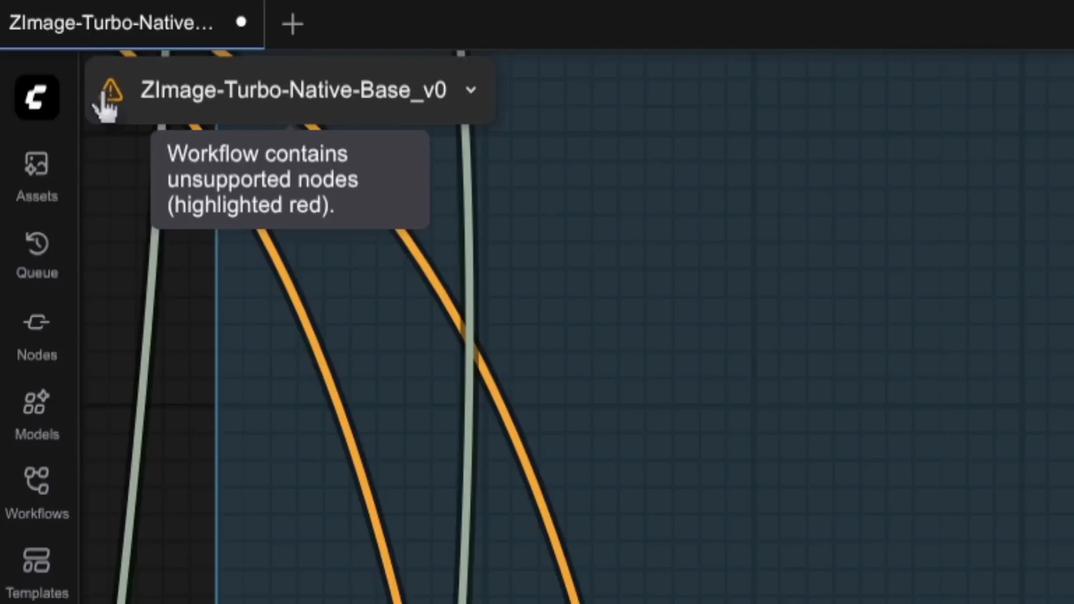
Task: Toggle the Workflows sidebar item
Action: tap(36, 492)
